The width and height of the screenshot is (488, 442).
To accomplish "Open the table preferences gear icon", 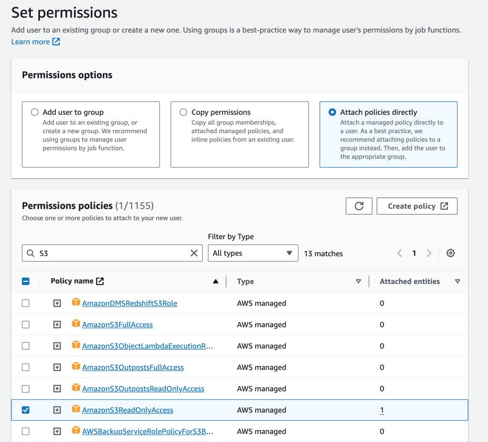I will 450,253.
